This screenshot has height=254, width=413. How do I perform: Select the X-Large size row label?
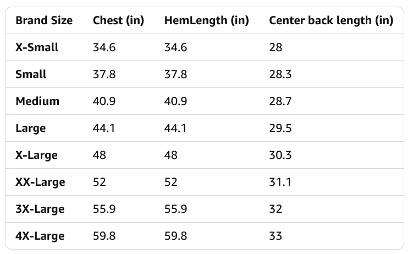(36, 155)
